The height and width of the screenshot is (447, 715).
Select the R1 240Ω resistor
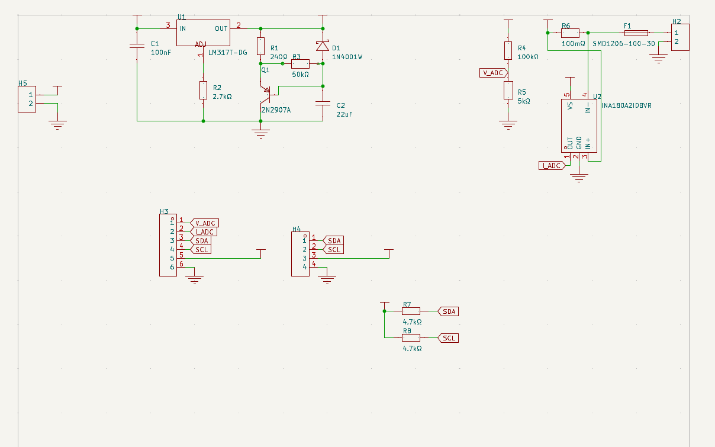pos(260,46)
